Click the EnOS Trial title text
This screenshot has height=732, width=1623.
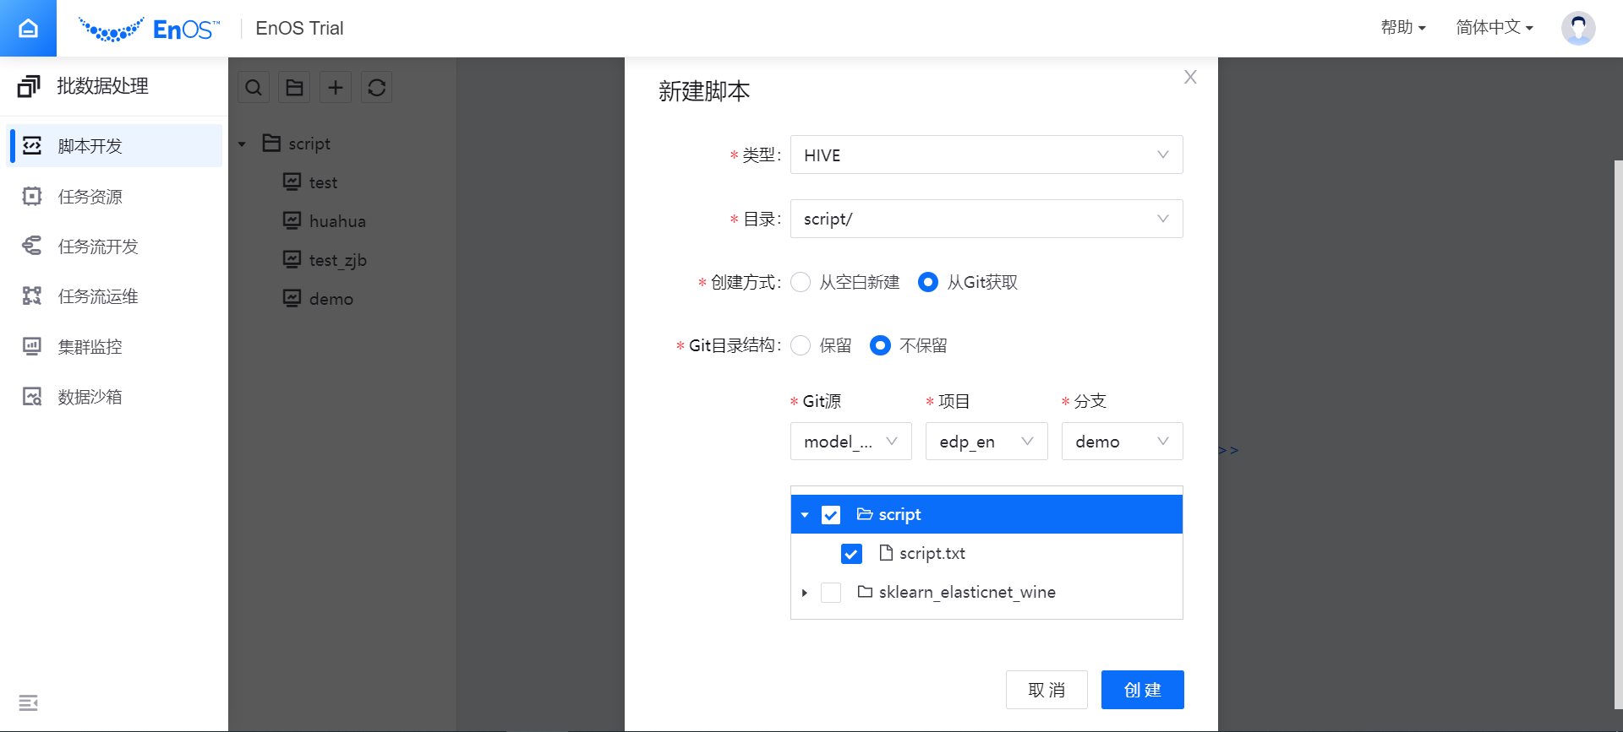click(x=299, y=28)
